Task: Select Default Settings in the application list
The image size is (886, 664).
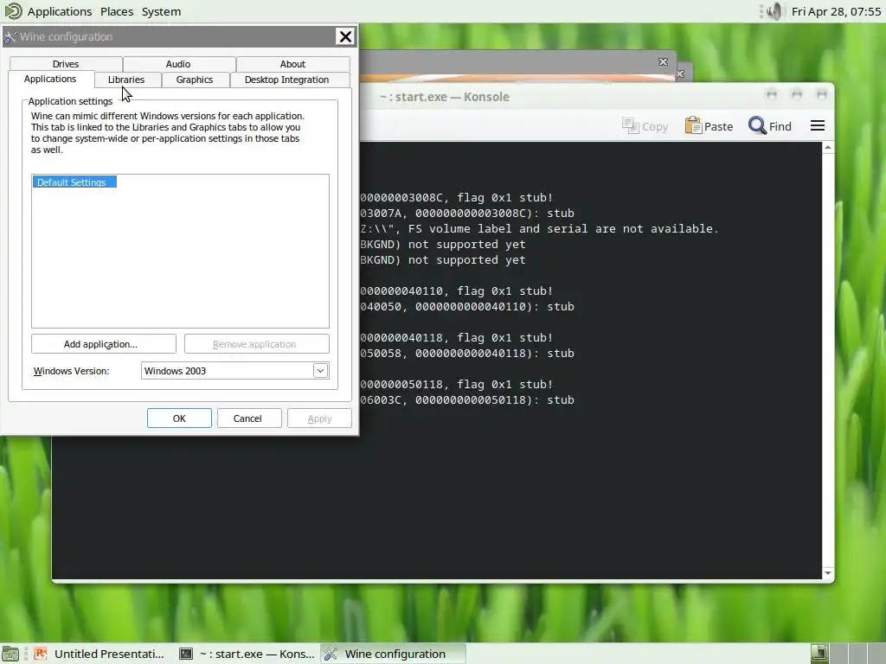Action: pos(74,182)
